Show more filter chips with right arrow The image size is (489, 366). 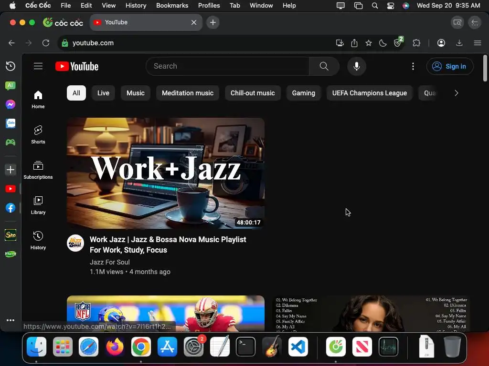456,93
